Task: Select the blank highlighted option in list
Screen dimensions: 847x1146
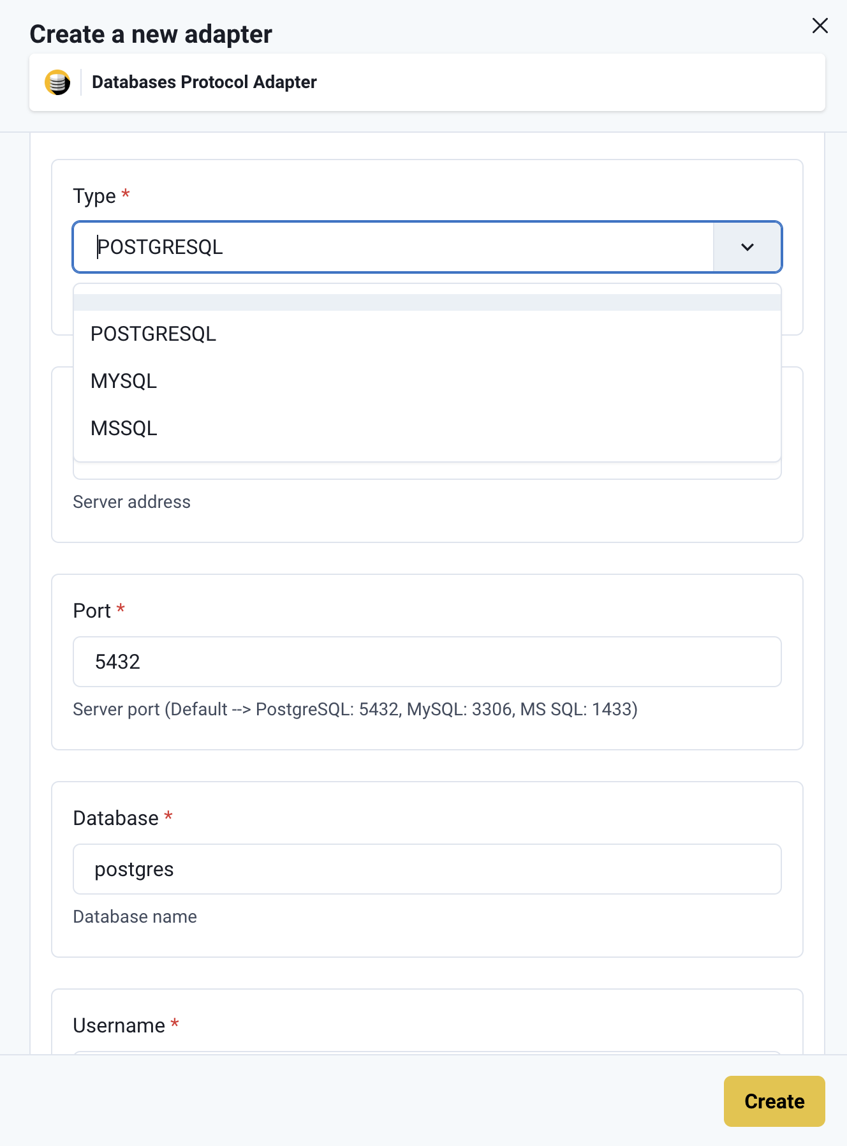Action: [x=427, y=302]
